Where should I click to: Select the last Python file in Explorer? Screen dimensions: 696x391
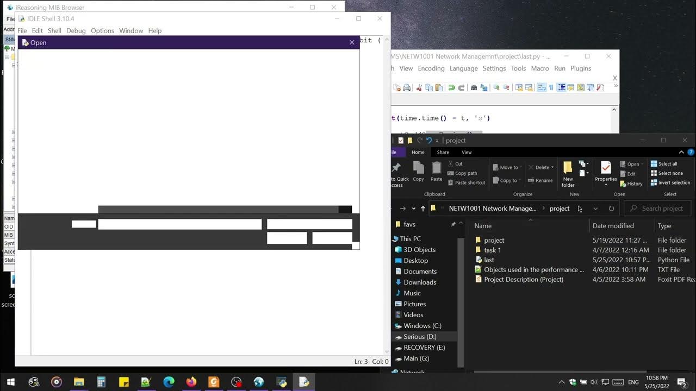[x=489, y=260]
